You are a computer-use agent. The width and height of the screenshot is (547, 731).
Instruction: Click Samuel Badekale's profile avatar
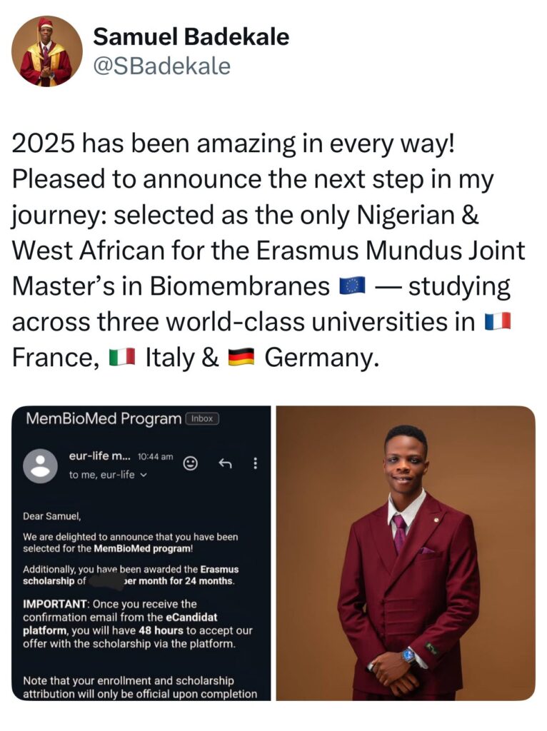click(47, 51)
